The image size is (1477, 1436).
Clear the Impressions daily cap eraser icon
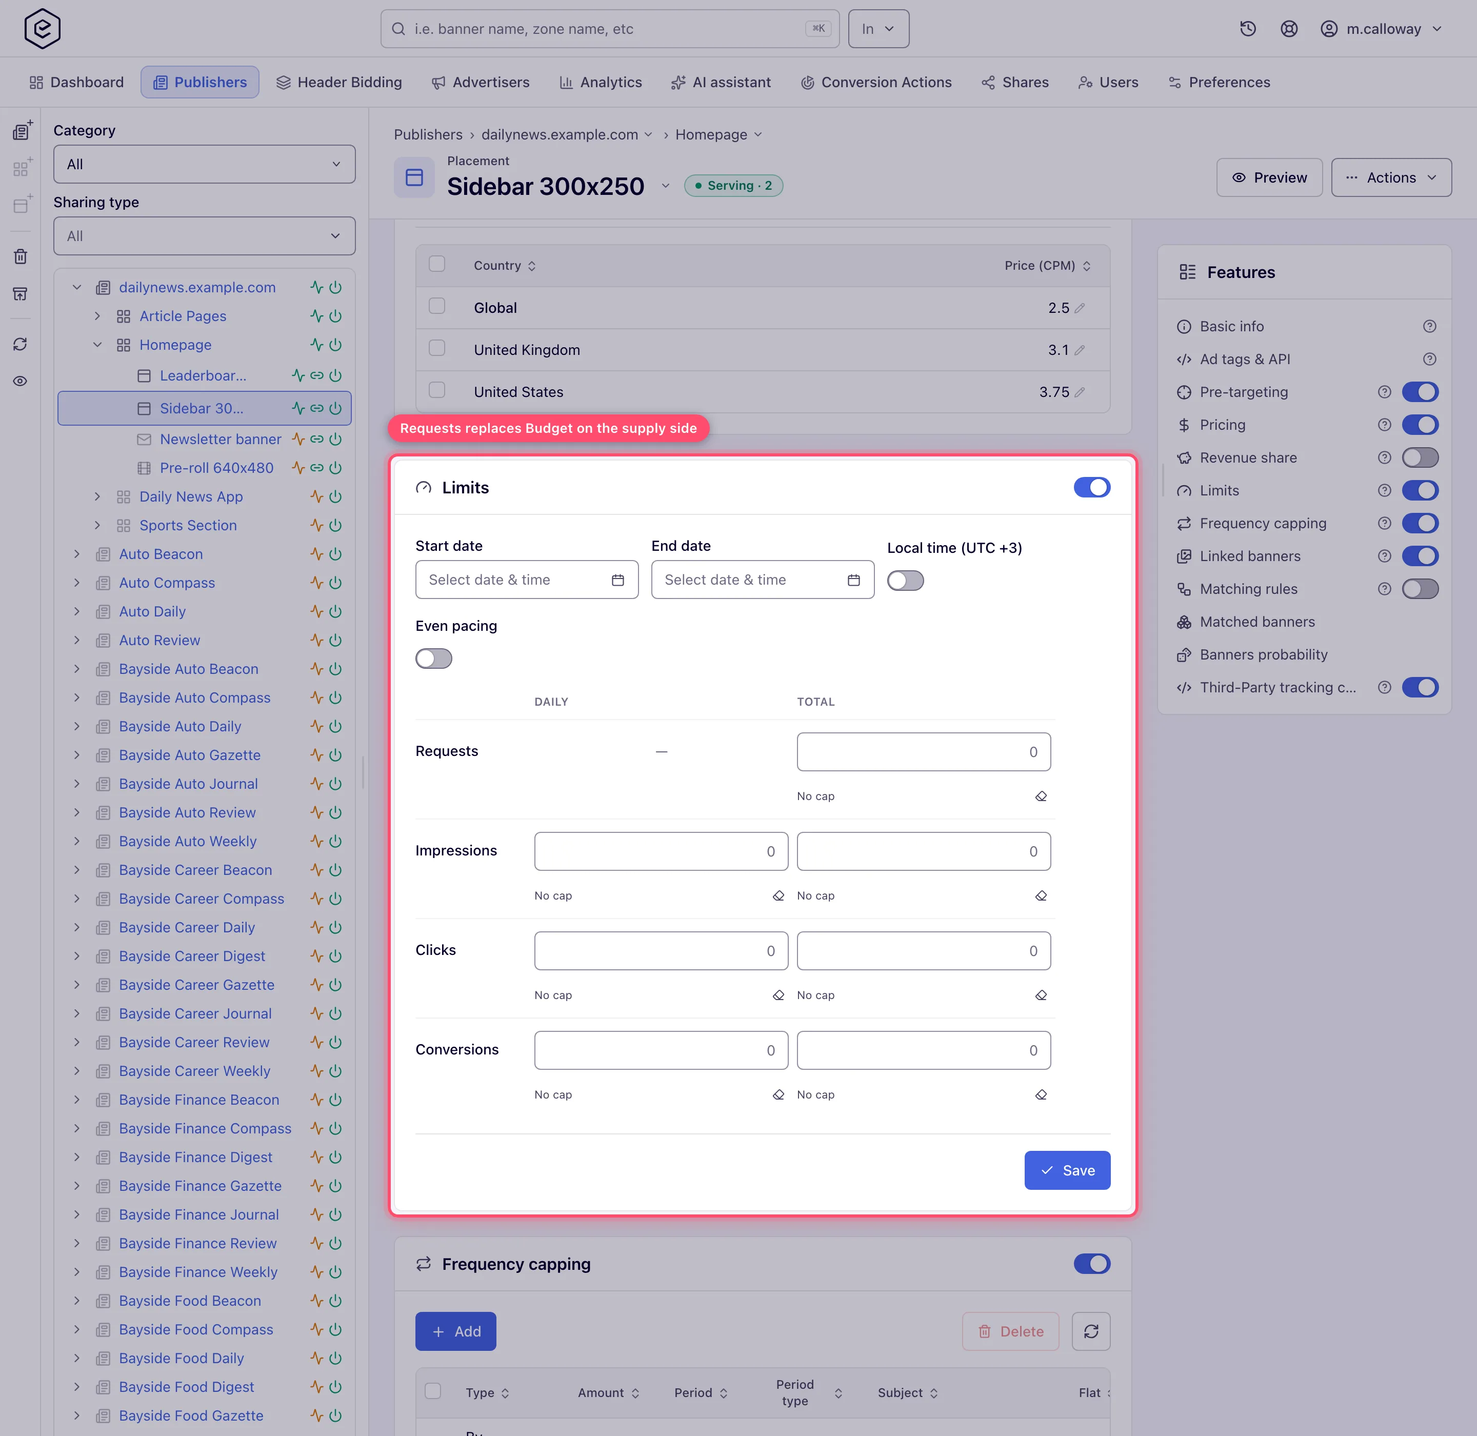779,896
